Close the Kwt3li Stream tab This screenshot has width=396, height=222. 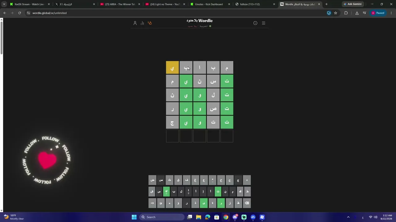coord(49,4)
